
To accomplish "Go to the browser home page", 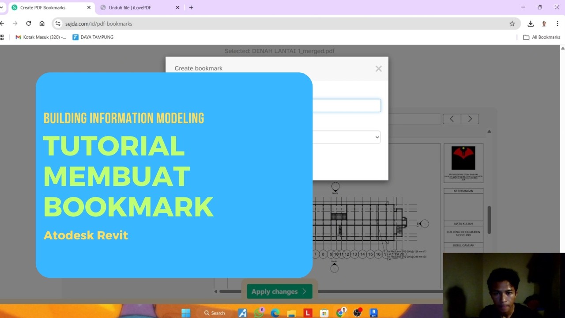I will click(42, 23).
